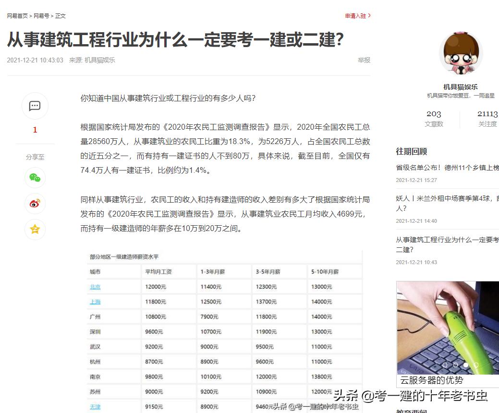499x413 pixels.
Task: Click the 天津 link in the salary table
Action: click(x=95, y=407)
